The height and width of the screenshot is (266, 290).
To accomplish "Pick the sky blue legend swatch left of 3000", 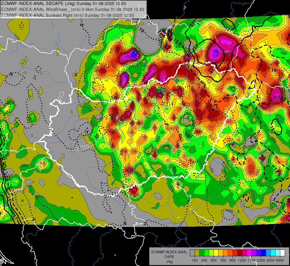I will click(x=268, y=253).
